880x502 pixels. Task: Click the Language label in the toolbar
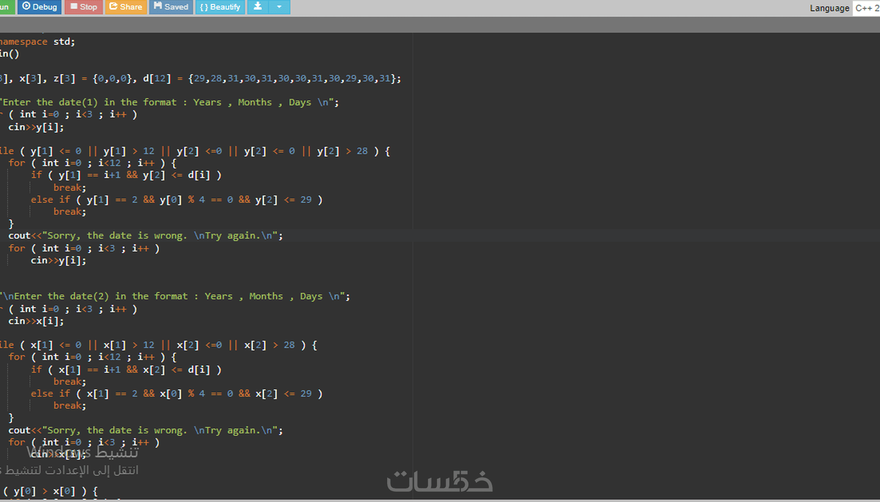829,8
